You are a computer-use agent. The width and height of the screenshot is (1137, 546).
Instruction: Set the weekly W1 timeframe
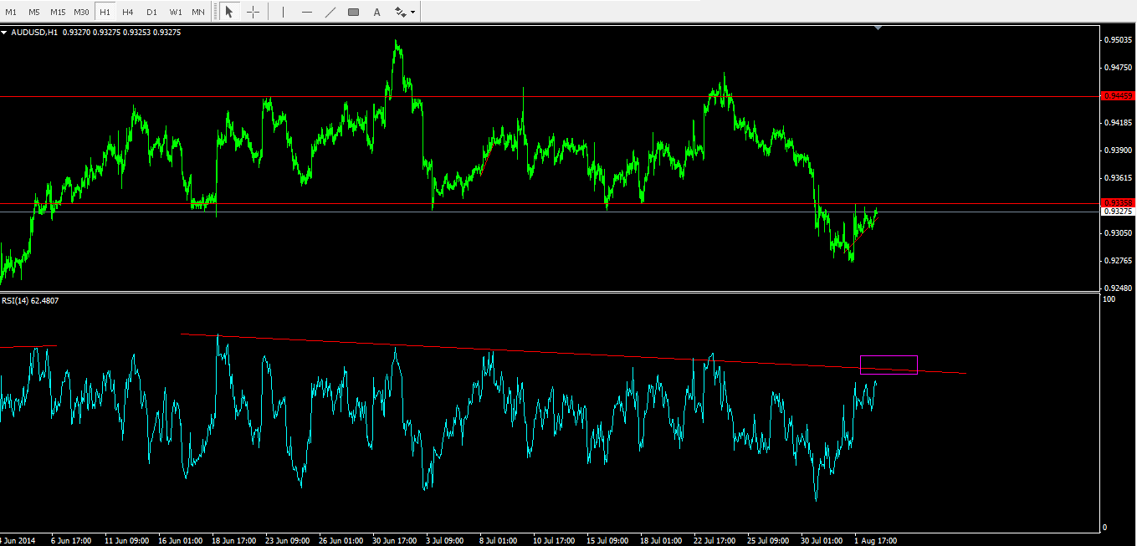click(175, 12)
